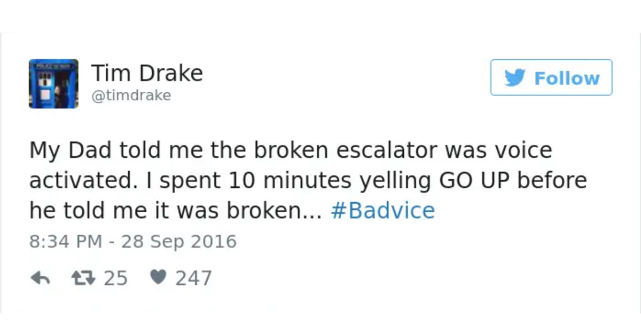Click the like count showing 247
641x336 pixels.
click(x=194, y=277)
